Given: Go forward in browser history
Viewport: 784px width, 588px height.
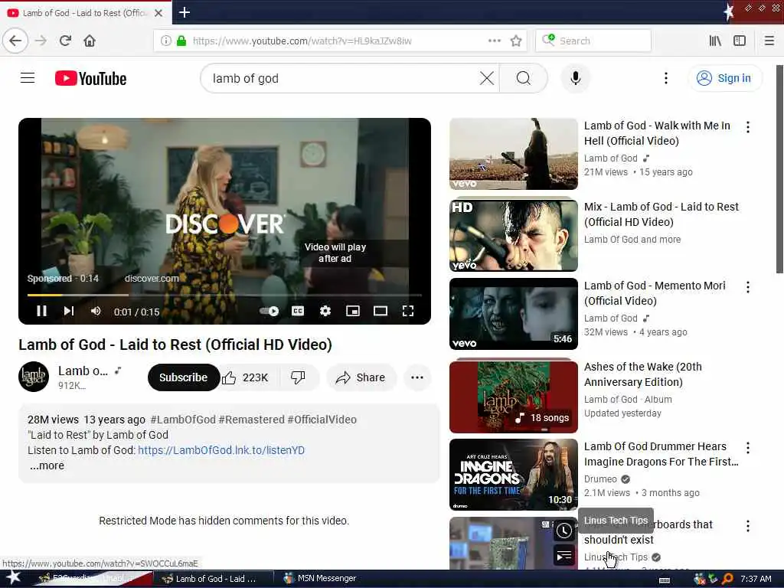Looking at the screenshot, I should [41, 41].
